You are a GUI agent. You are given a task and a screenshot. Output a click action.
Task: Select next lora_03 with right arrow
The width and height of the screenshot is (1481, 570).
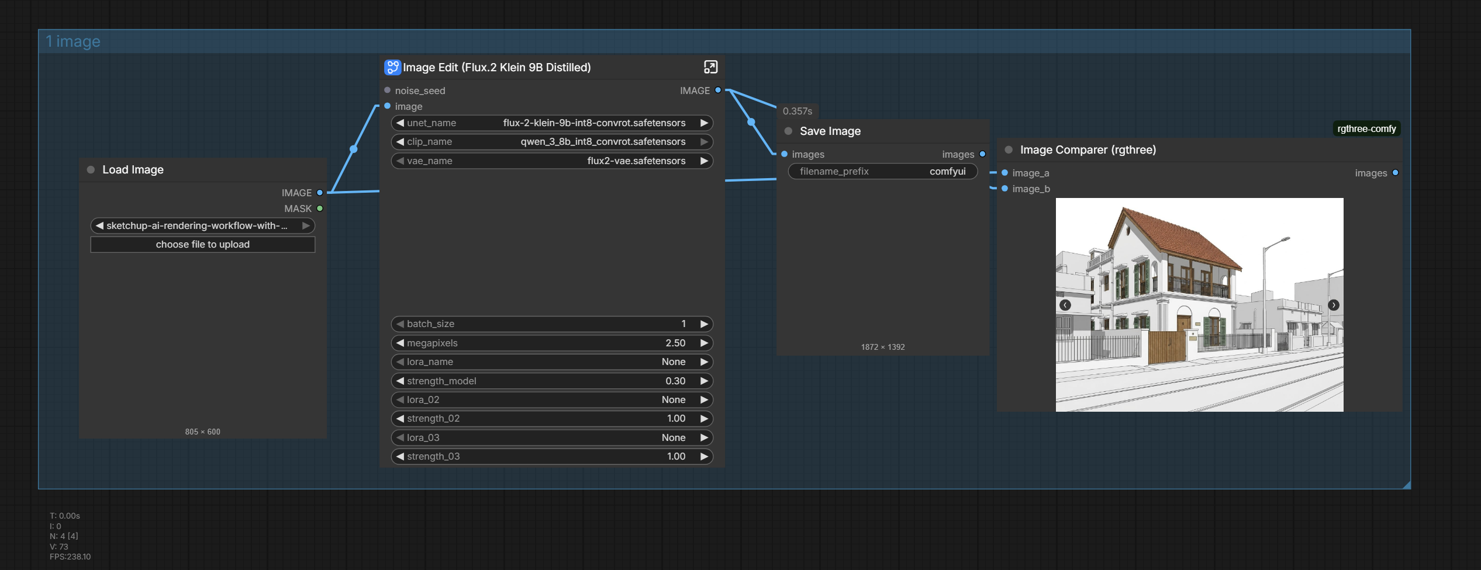tap(704, 438)
